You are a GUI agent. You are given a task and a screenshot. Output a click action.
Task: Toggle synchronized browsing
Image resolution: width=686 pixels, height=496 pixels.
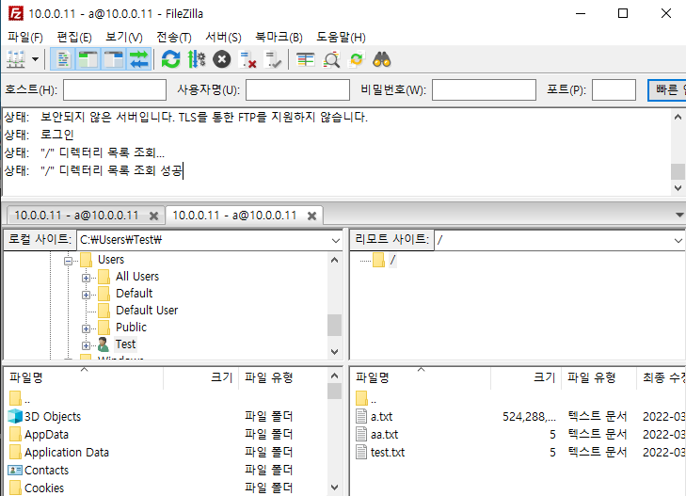pyautogui.click(x=357, y=59)
